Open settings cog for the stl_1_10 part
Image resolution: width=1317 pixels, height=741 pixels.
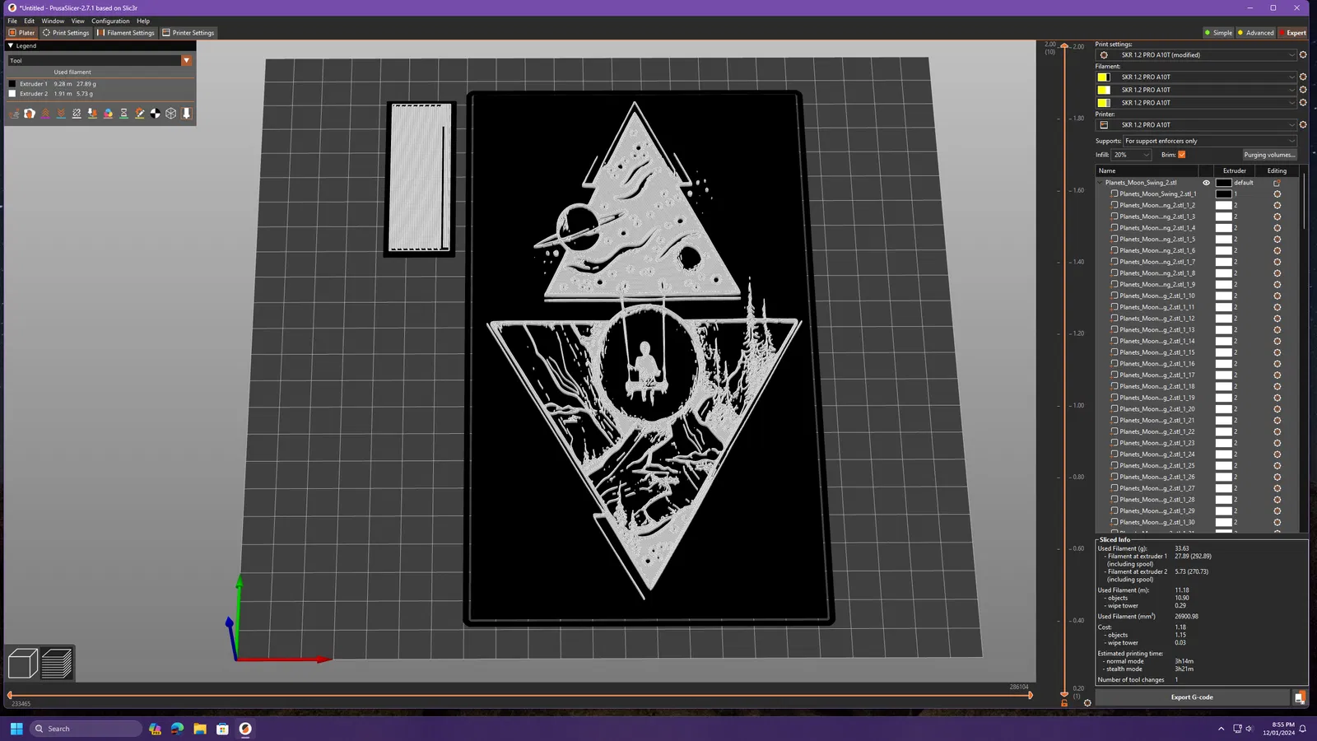coord(1277,296)
